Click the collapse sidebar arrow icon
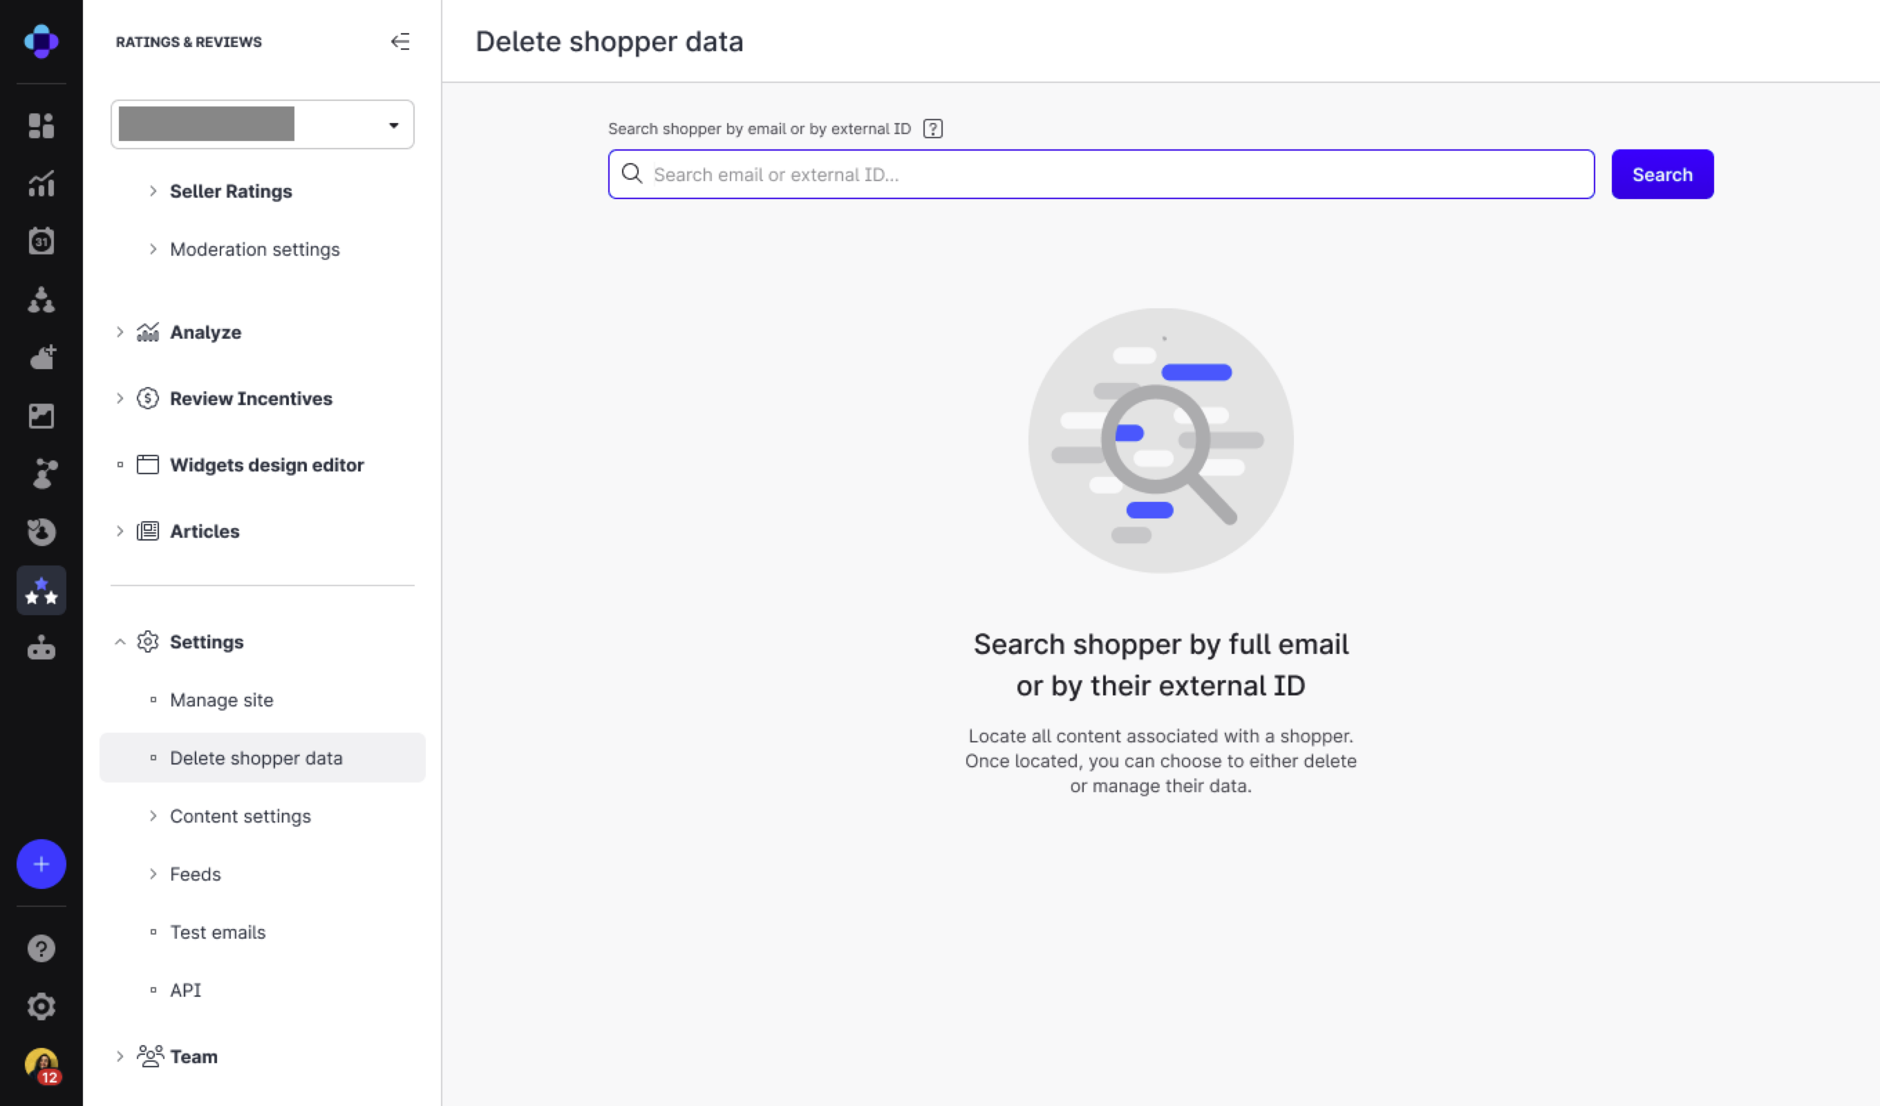Screen dimensions: 1880x1106 click(400, 41)
